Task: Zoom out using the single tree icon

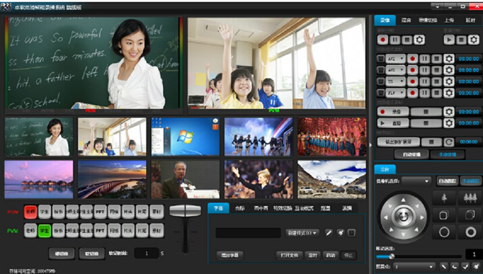Action: click(444, 198)
